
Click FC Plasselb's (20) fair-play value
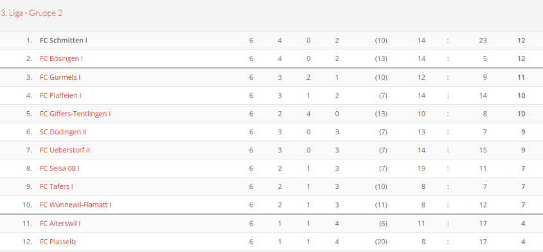(x=381, y=242)
